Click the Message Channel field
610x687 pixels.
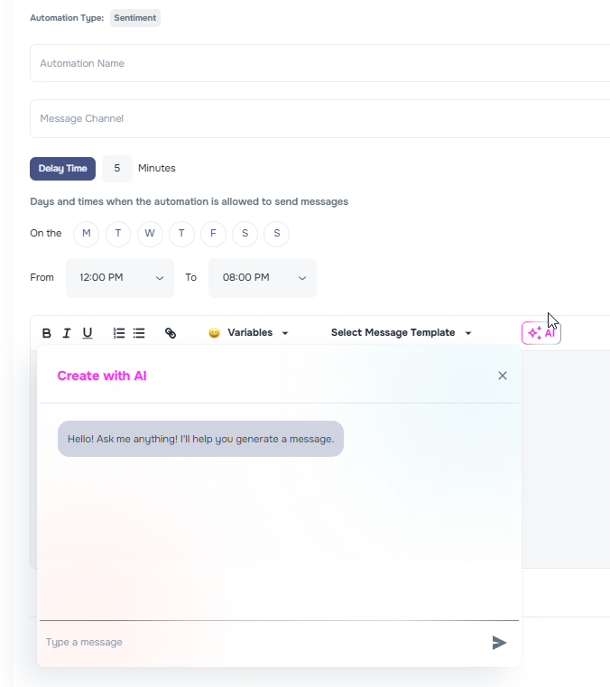click(x=319, y=119)
